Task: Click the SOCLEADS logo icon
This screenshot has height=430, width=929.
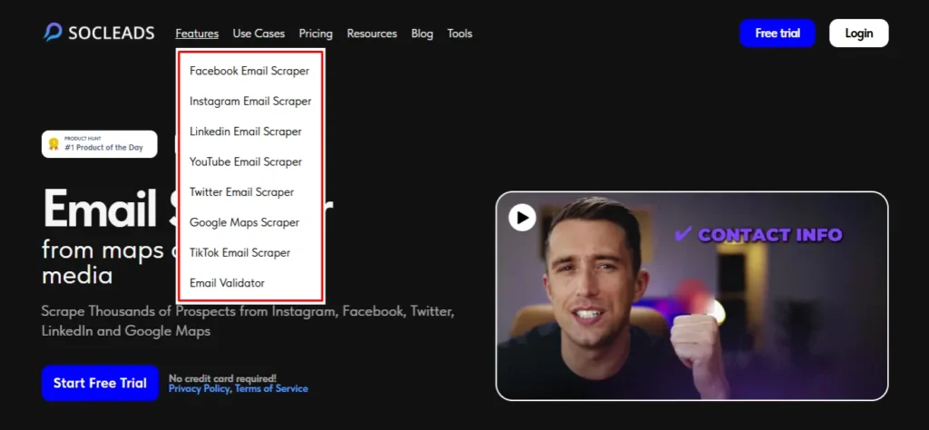Action: 53,33
